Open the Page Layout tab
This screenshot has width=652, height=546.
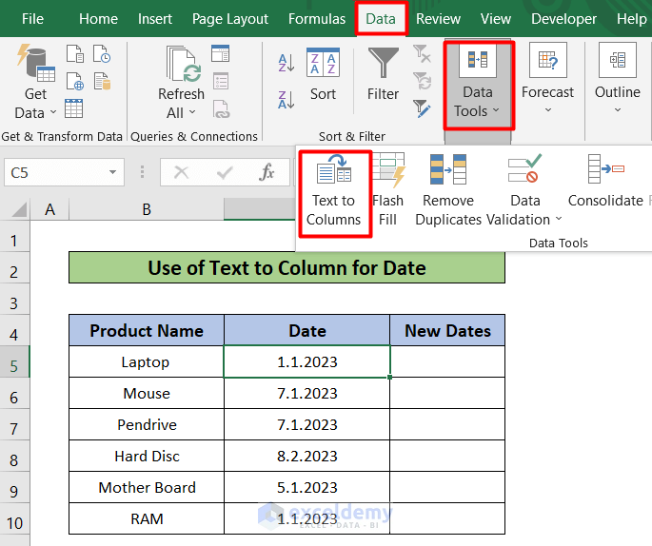click(230, 19)
